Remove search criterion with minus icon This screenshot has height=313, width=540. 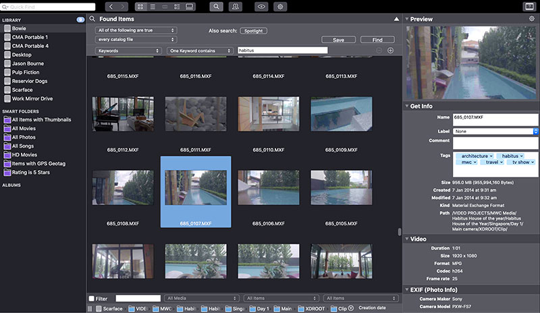point(379,51)
